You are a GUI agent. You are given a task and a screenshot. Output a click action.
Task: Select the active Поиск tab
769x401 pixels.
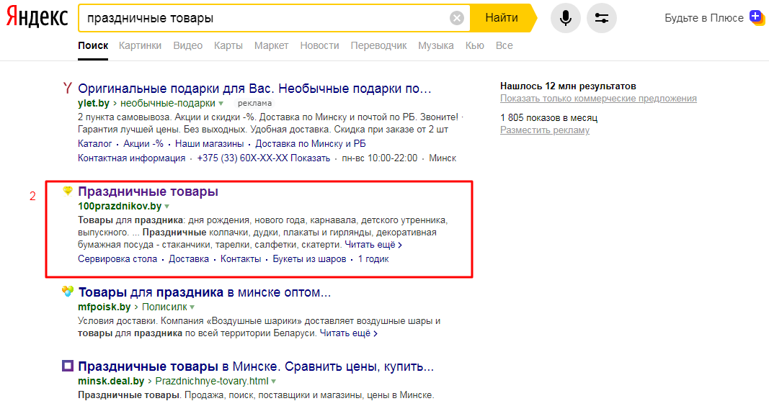click(x=93, y=45)
